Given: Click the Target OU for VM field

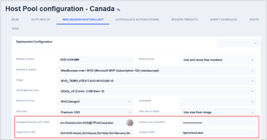Looking at the screenshot, I should tap(95, 133).
